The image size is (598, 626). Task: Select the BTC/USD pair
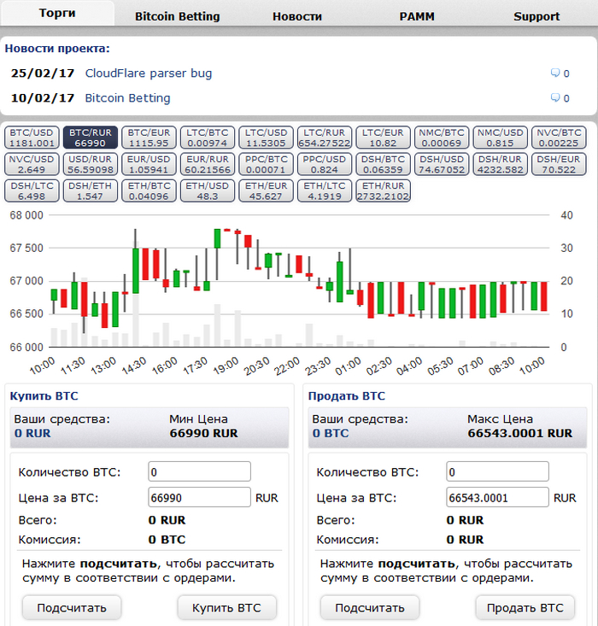tap(32, 137)
